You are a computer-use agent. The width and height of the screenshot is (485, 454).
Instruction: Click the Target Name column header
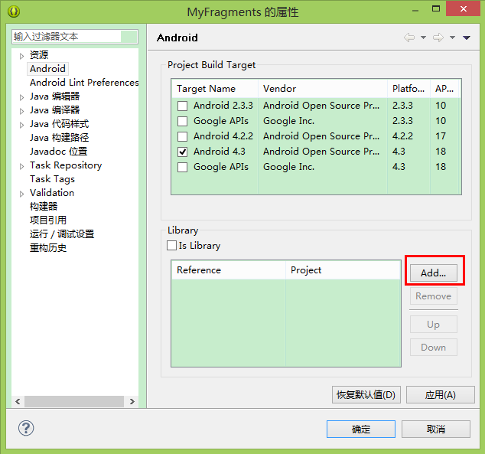(215, 89)
